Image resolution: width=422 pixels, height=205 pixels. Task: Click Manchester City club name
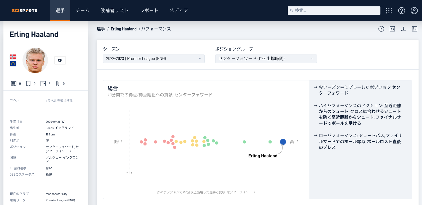tap(57, 194)
